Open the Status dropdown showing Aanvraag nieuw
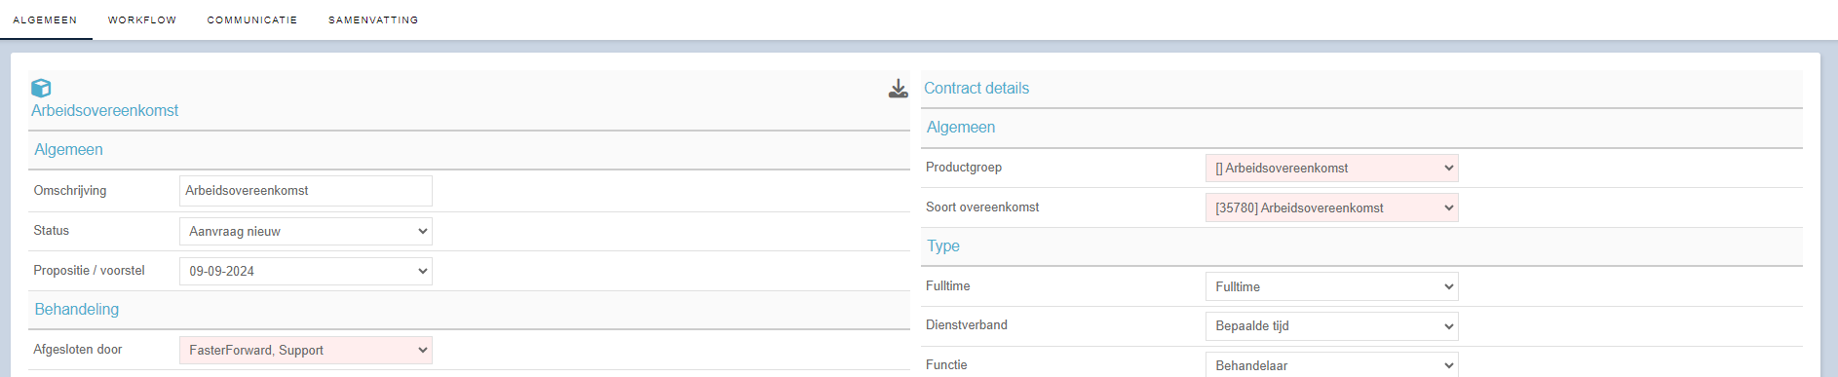1838x377 pixels. (x=306, y=231)
